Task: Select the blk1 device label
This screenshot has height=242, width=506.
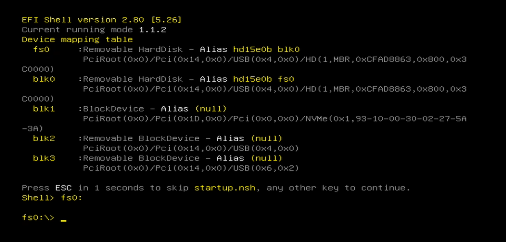Action: pyautogui.click(x=44, y=109)
